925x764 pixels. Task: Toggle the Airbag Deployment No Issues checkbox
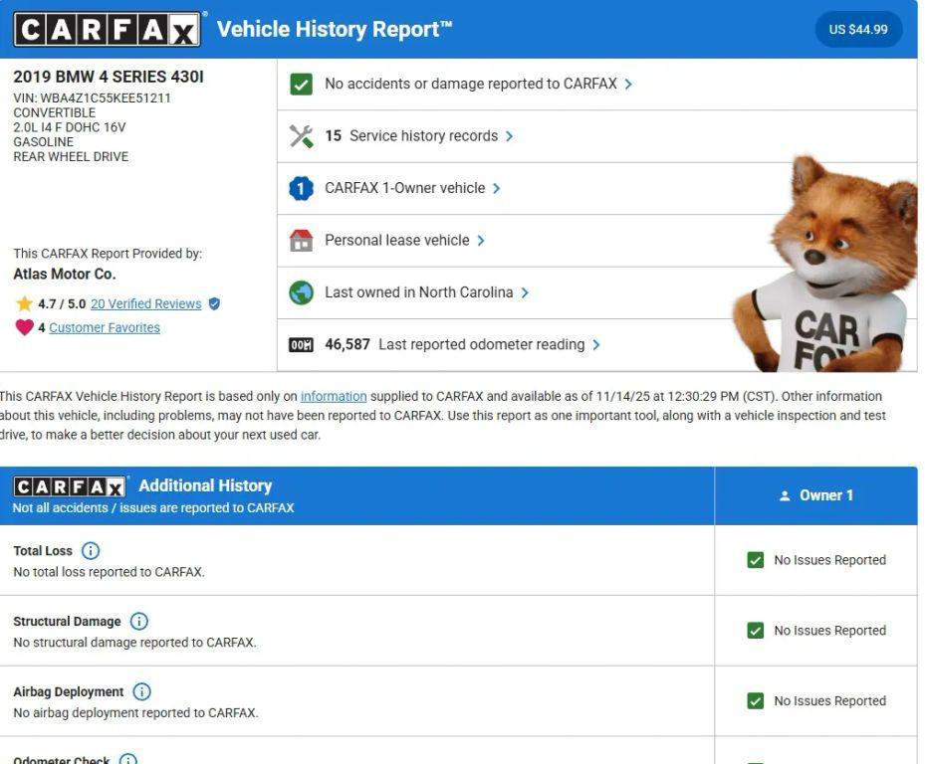tap(757, 700)
